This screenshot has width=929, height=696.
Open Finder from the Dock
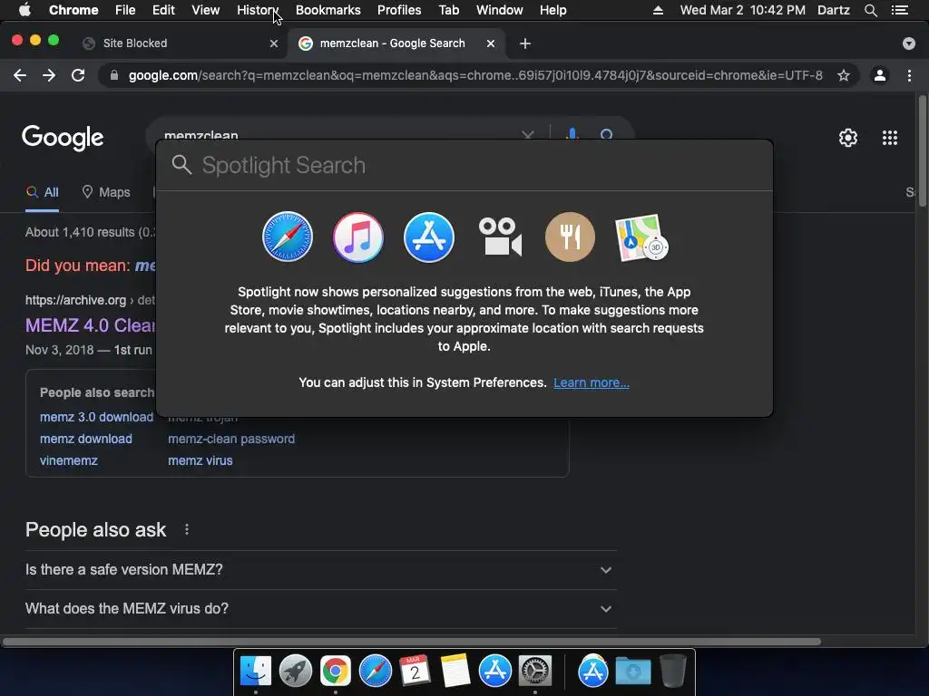(x=255, y=672)
